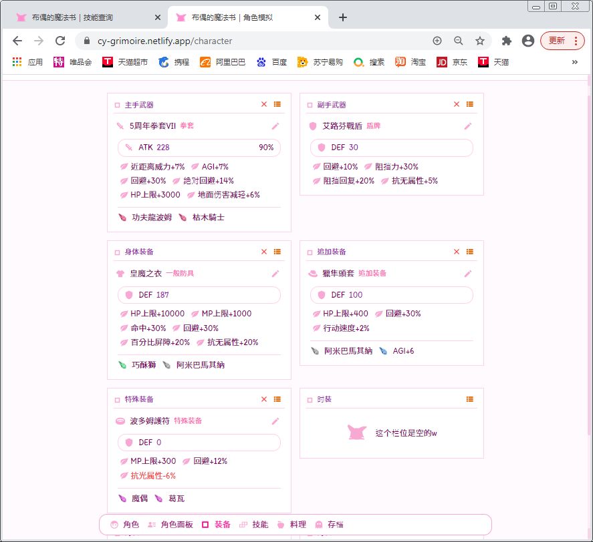Edit the 皇魔之衣 armor with pencil icon
The width and height of the screenshot is (593, 542).
click(x=275, y=274)
